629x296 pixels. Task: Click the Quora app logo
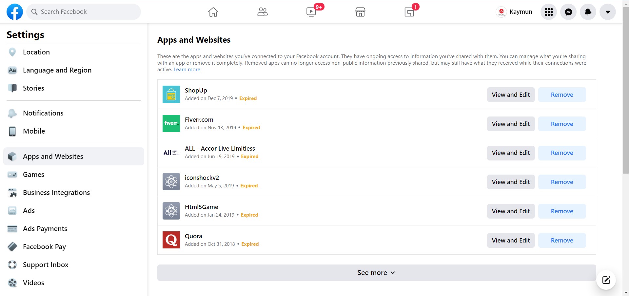[171, 240]
